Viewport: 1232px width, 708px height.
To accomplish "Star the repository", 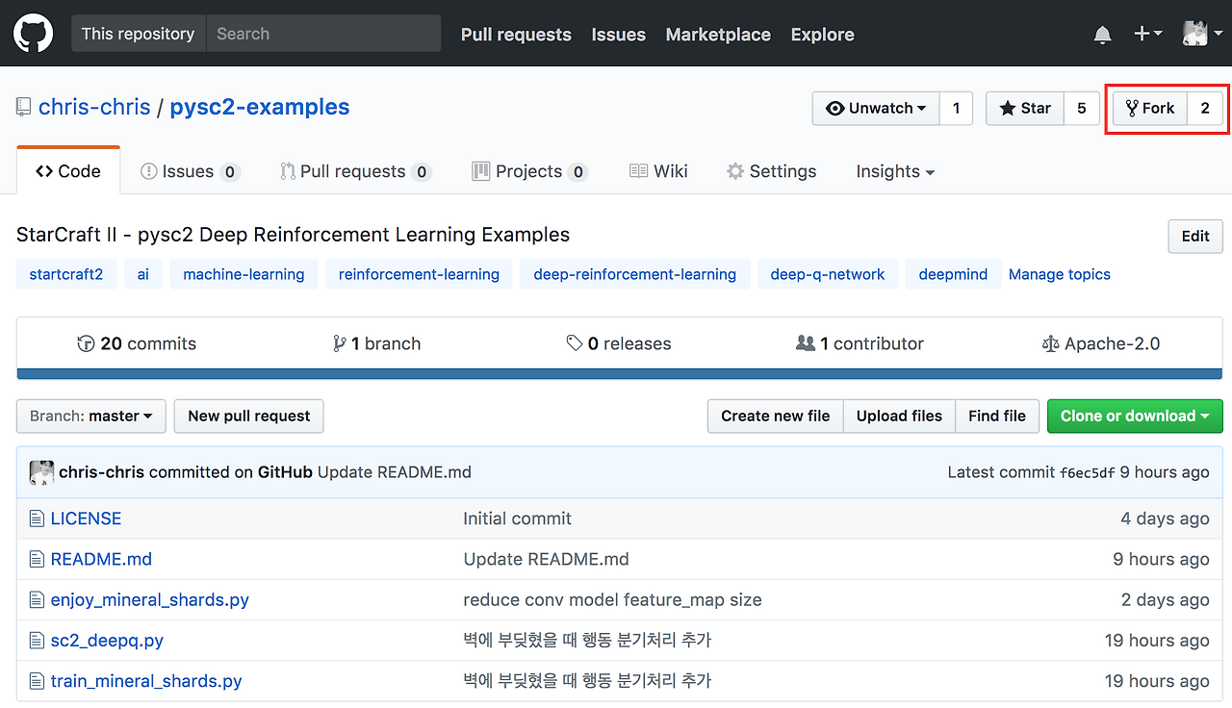I will tap(1025, 109).
